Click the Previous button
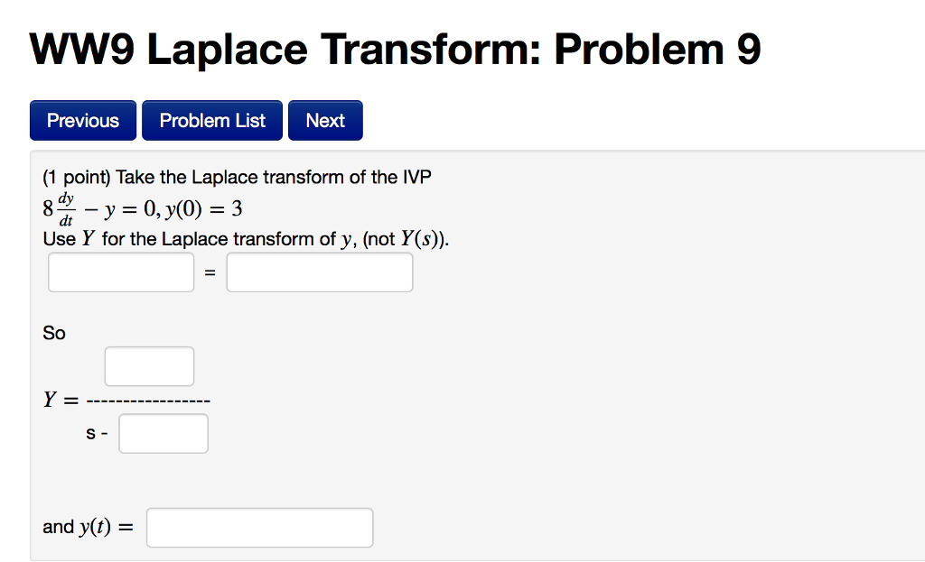 (x=82, y=120)
